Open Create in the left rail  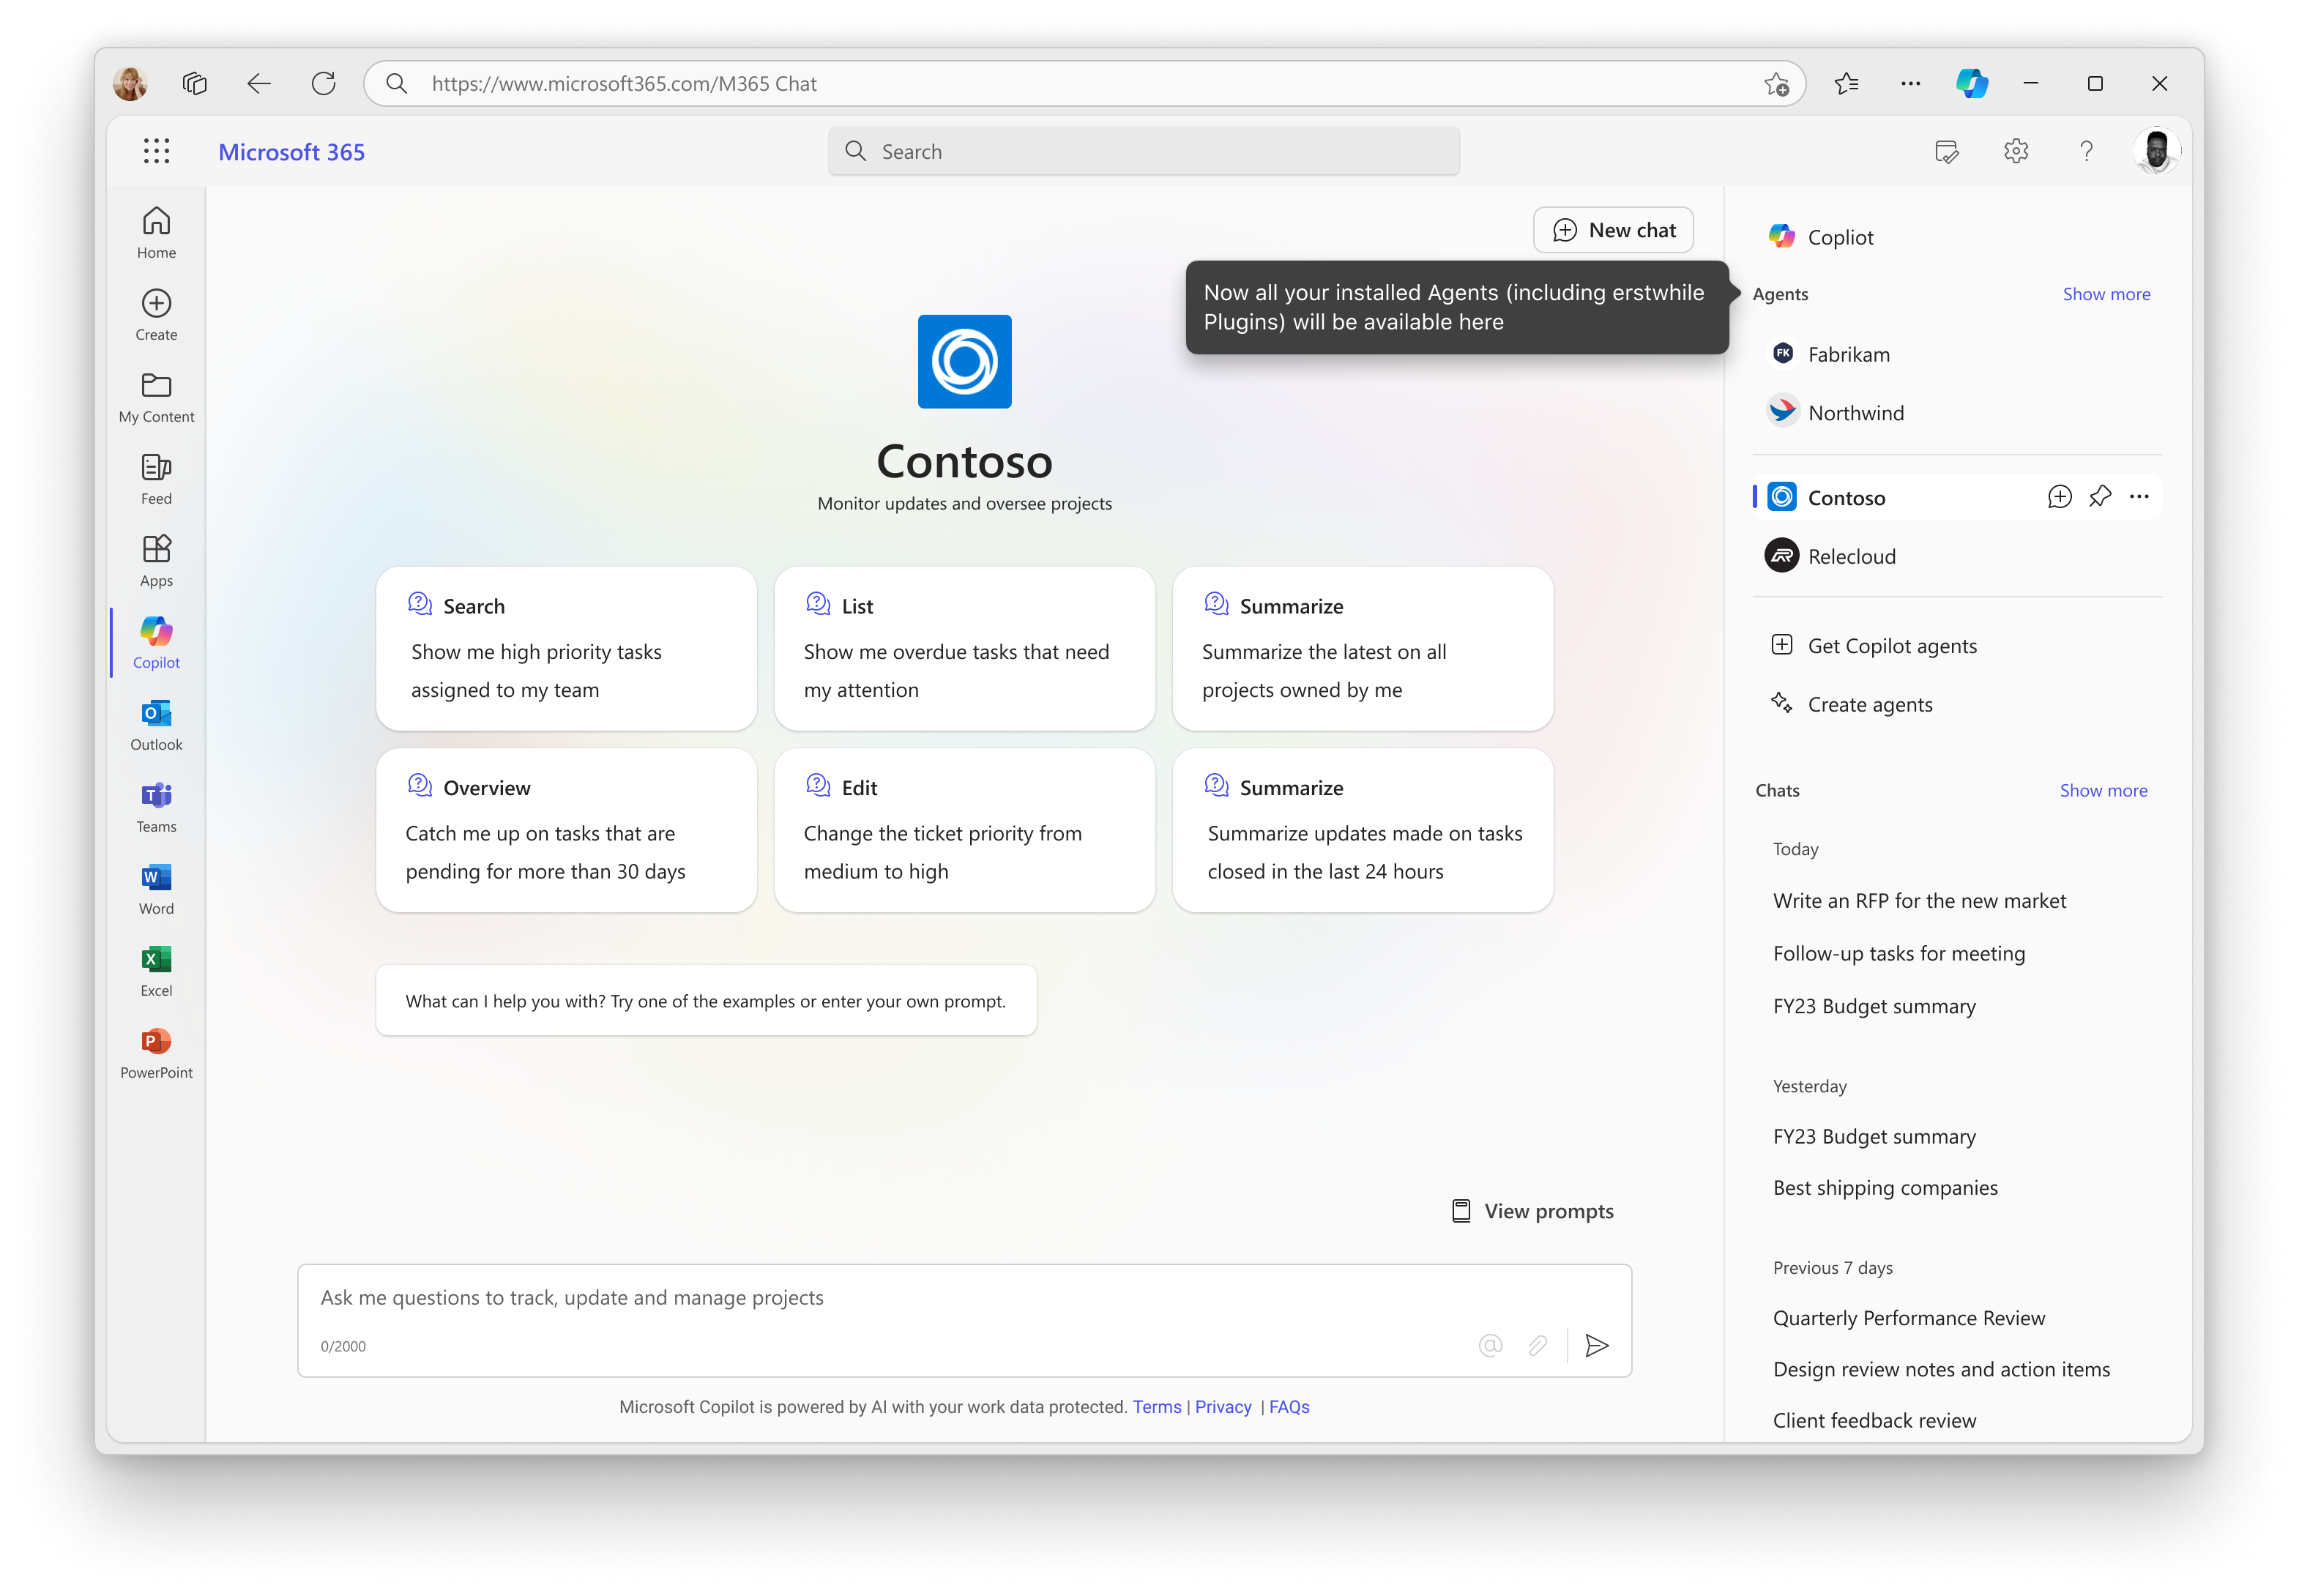(156, 314)
